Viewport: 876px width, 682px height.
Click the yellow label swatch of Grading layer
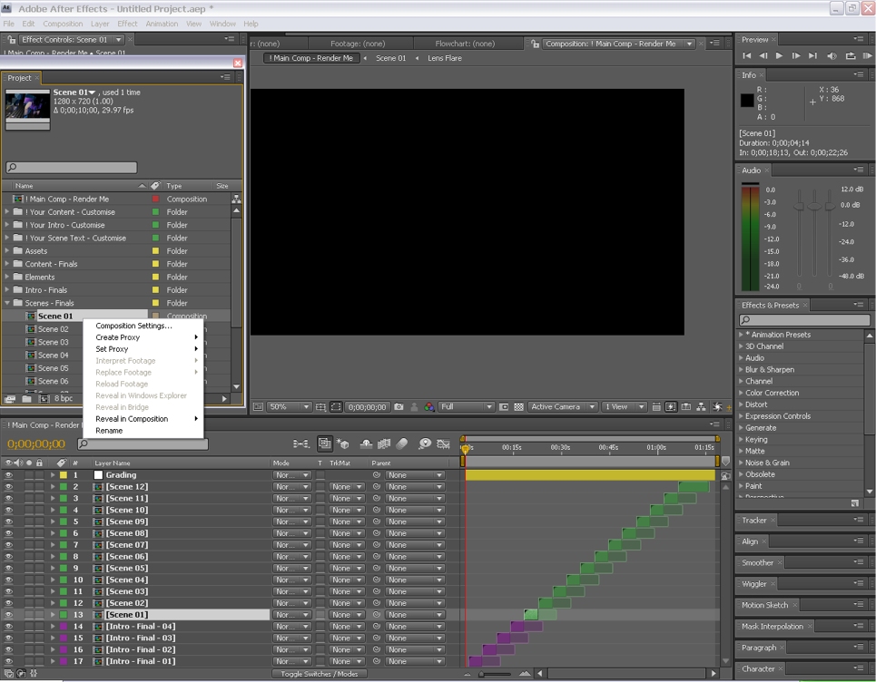pyautogui.click(x=64, y=475)
